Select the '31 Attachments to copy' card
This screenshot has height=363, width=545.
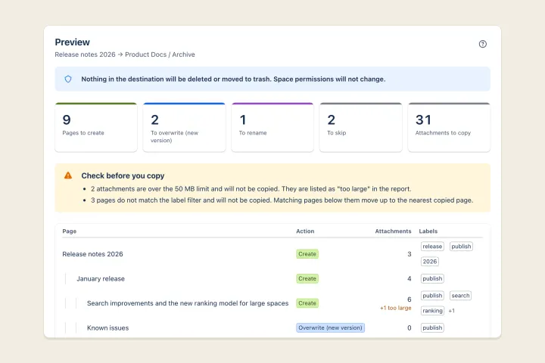(x=449, y=127)
